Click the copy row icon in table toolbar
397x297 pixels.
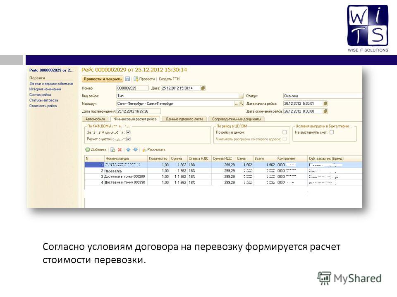click(113, 150)
